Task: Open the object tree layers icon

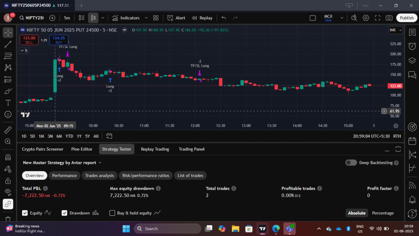Action: pos(412,61)
